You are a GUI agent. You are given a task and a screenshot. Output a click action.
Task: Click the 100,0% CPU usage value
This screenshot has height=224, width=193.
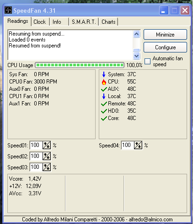134,65
